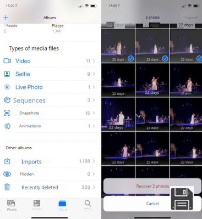202x219 pixels.
Task: Click the floppy disk save icon
Action: coord(182,199)
